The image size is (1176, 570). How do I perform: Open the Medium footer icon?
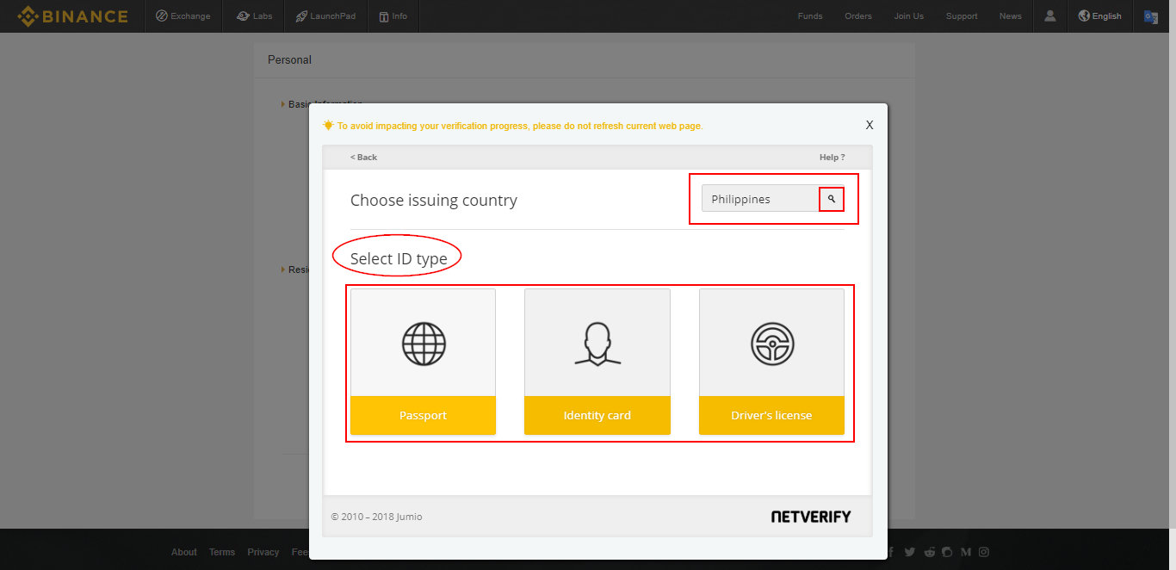[x=966, y=552]
